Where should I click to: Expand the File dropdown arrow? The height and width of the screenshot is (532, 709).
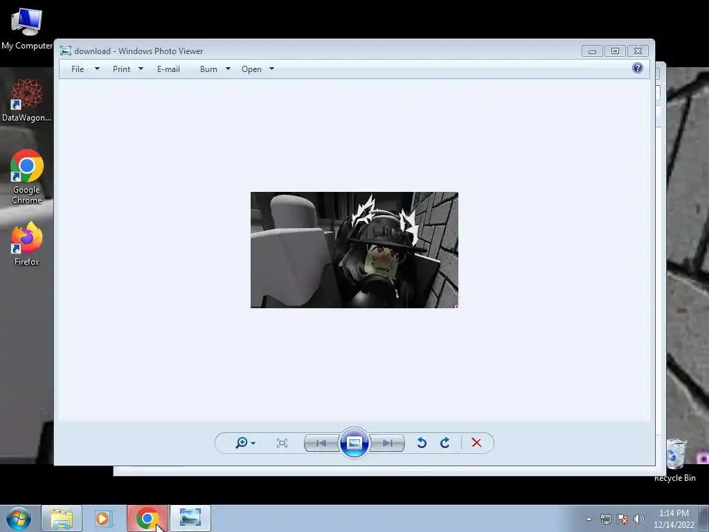click(x=97, y=69)
